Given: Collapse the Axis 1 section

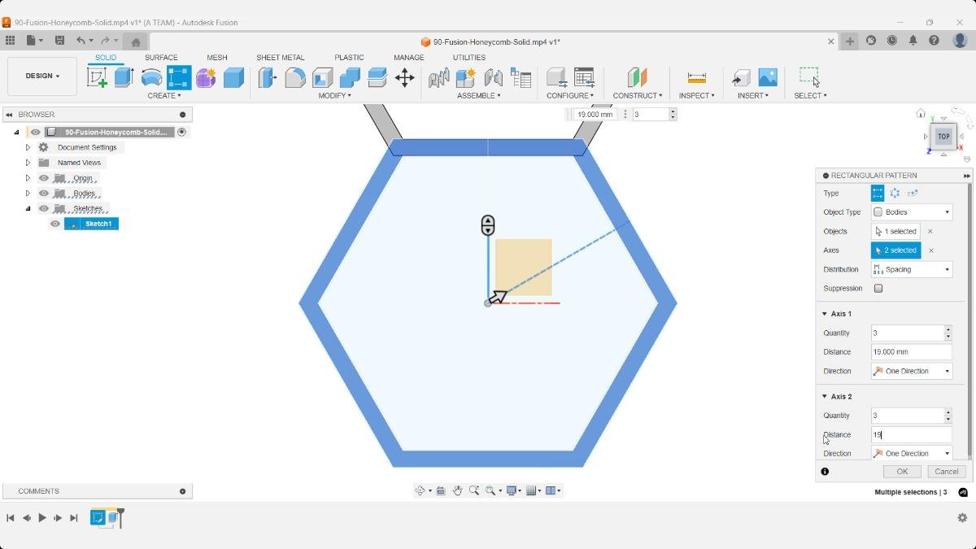Looking at the screenshot, I should click(824, 313).
